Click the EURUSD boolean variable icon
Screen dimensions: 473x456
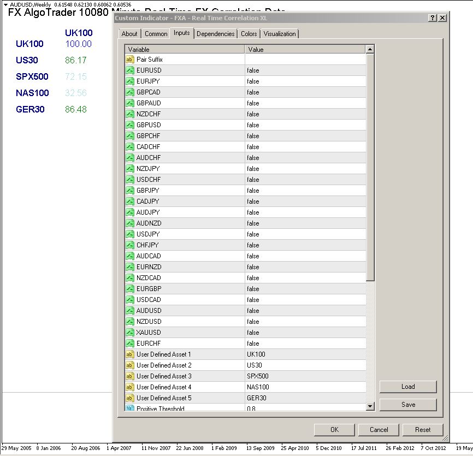pyautogui.click(x=130, y=70)
